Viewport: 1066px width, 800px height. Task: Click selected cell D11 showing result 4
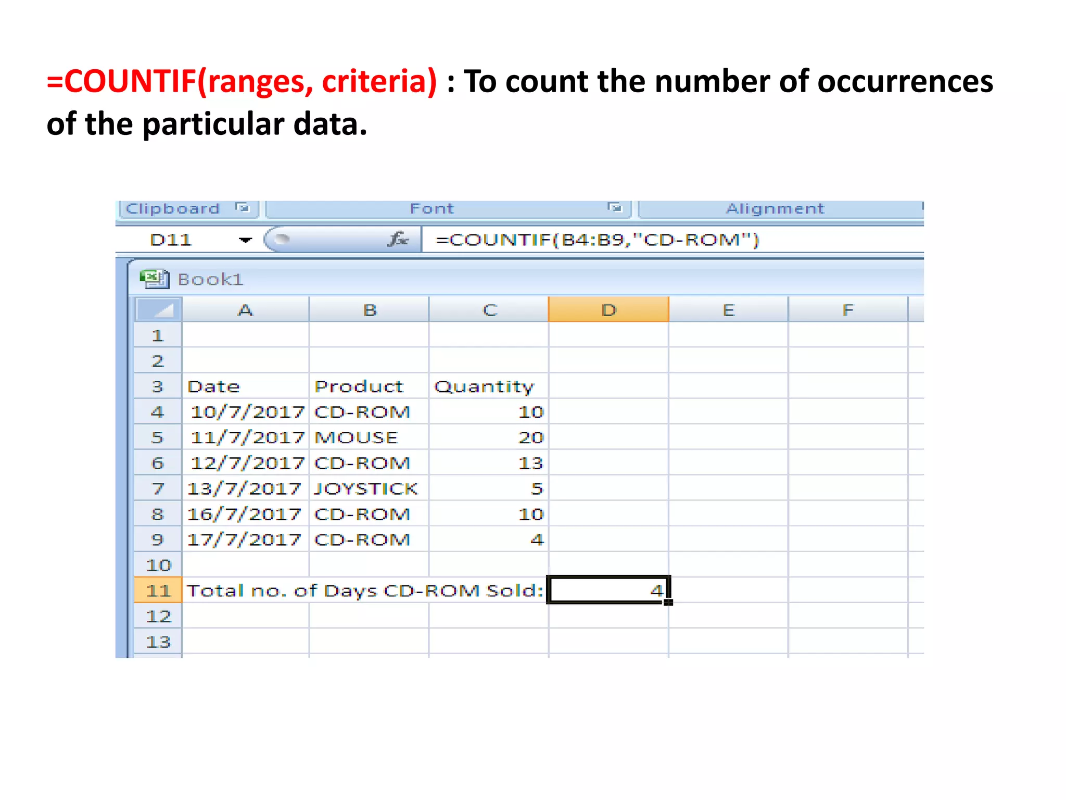coord(608,590)
